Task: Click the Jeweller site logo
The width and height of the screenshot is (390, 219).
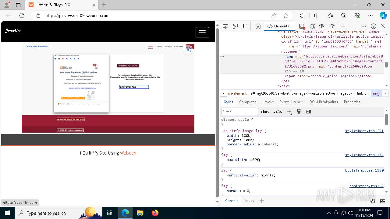Action: click(13, 31)
